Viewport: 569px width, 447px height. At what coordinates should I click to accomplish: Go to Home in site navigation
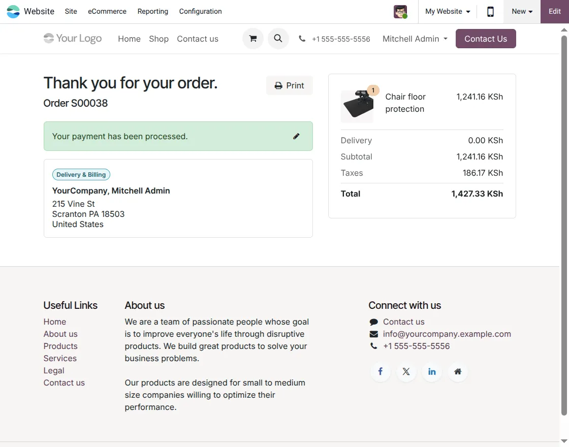point(129,39)
